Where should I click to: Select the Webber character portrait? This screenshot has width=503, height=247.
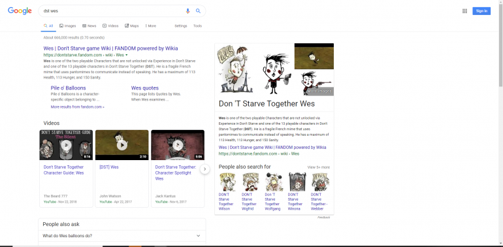pyautogui.click(x=320, y=182)
